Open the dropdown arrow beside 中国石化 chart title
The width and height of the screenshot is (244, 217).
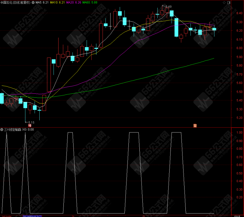(x=33, y=2)
